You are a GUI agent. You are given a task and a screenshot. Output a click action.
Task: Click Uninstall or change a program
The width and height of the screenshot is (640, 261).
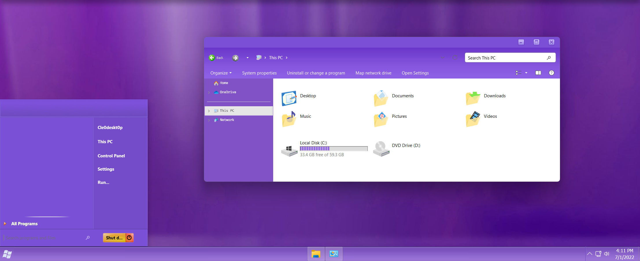click(x=316, y=73)
